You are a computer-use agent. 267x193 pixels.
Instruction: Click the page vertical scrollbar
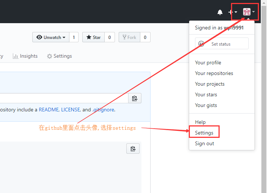tap(264, 99)
